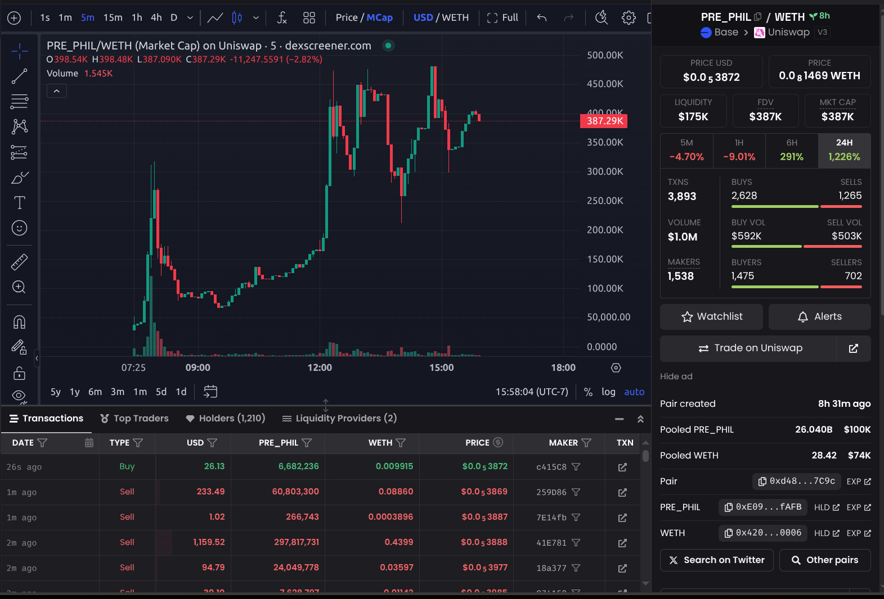884x599 pixels.
Task: Open the PRE_PHIL column filter
Action: [307, 443]
